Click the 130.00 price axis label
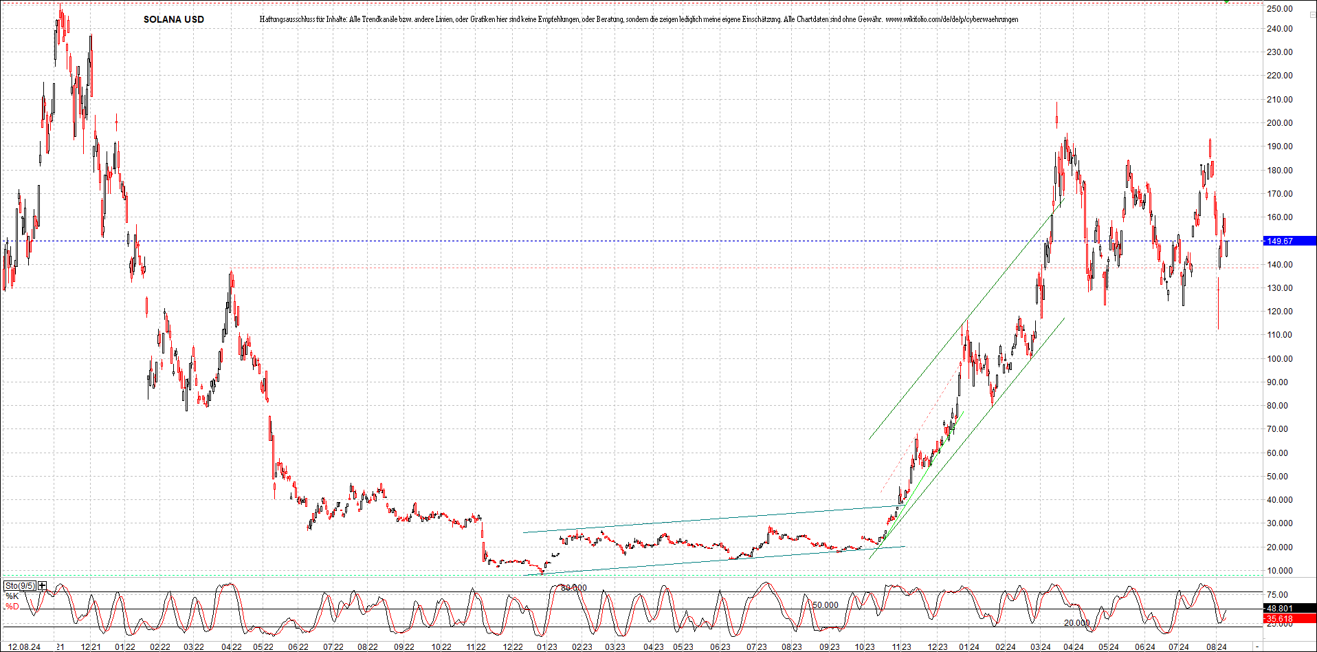This screenshot has height=652, width=1317. (x=1280, y=288)
